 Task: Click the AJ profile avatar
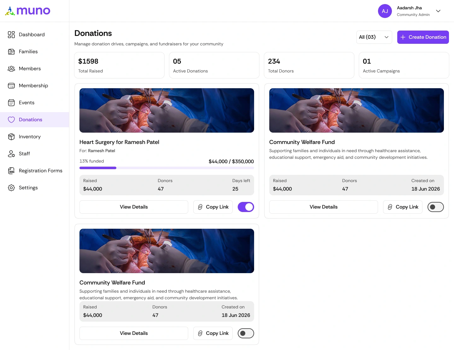pyautogui.click(x=385, y=11)
